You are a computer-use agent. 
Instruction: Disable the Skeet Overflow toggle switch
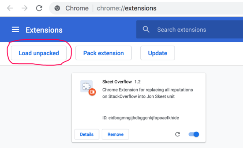pyautogui.click(x=194, y=134)
